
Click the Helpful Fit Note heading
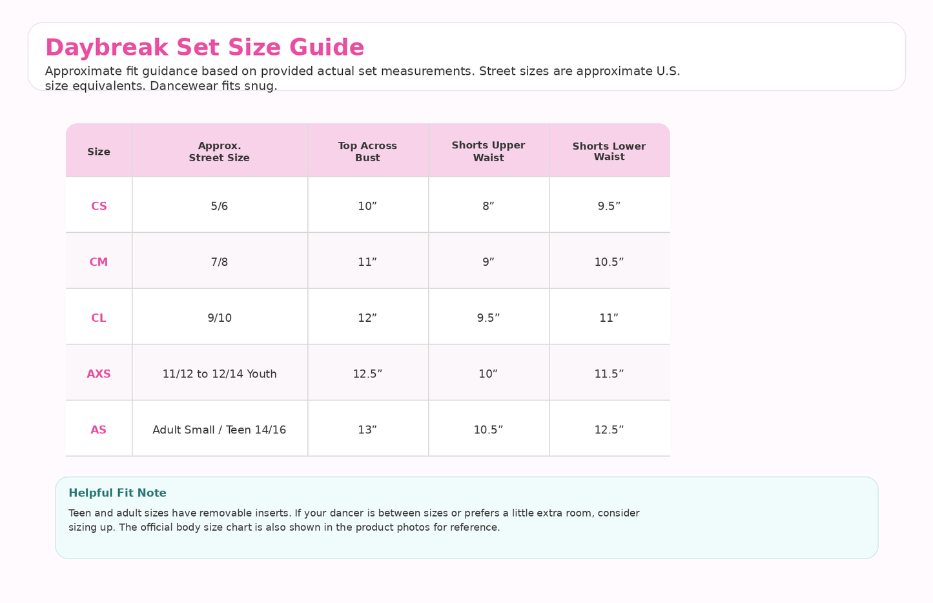pos(118,493)
